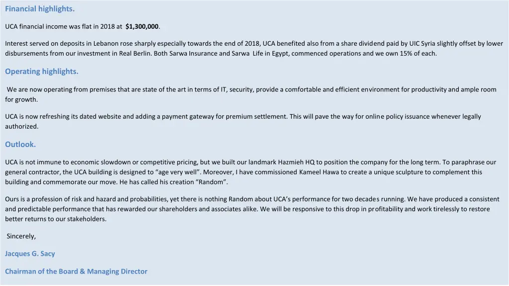
Task: Click the Outlook heading
Action: coord(20,144)
